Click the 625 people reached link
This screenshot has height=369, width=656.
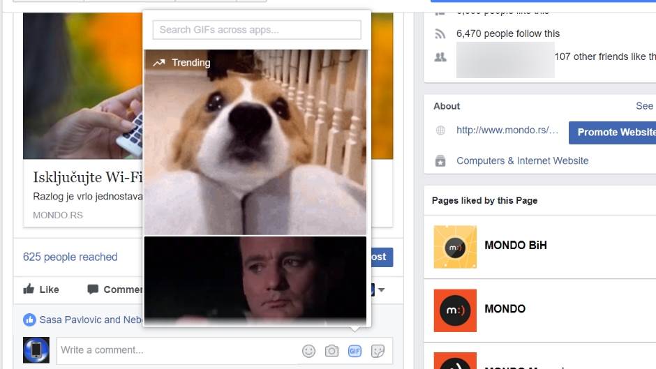pos(70,257)
